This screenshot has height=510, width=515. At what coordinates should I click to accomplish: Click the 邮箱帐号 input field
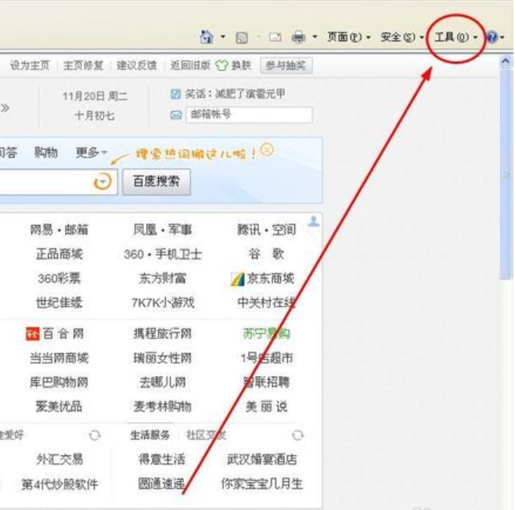(249, 115)
